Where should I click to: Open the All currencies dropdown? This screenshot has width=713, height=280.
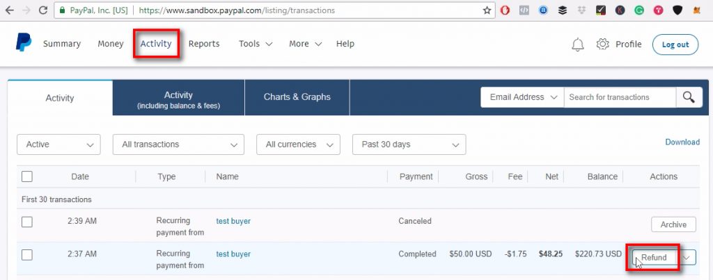coord(298,145)
